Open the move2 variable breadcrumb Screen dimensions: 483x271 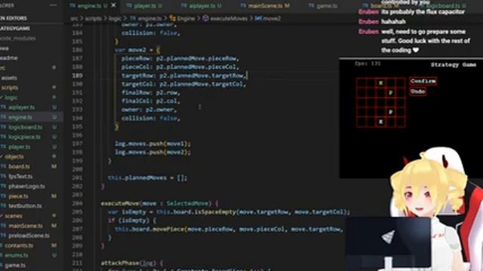click(268, 18)
